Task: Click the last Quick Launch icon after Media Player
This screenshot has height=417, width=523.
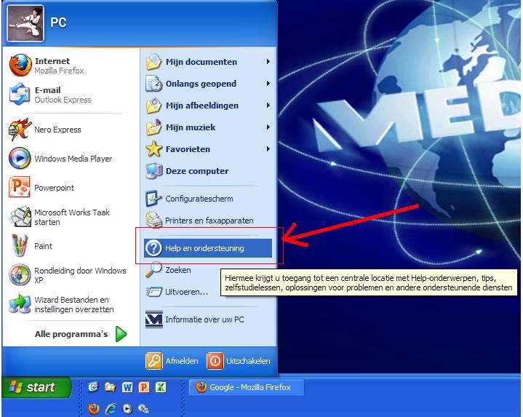Action: tap(144, 408)
